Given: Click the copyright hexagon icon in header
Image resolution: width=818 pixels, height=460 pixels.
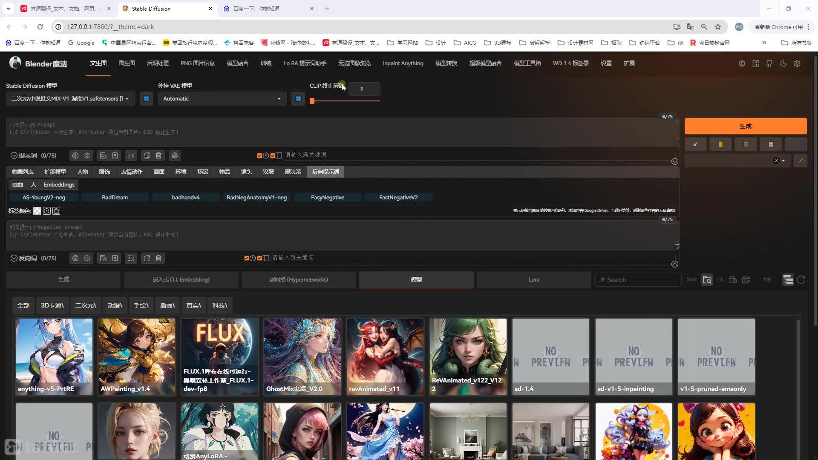Looking at the screenshot, I should [x=742, y=63].
